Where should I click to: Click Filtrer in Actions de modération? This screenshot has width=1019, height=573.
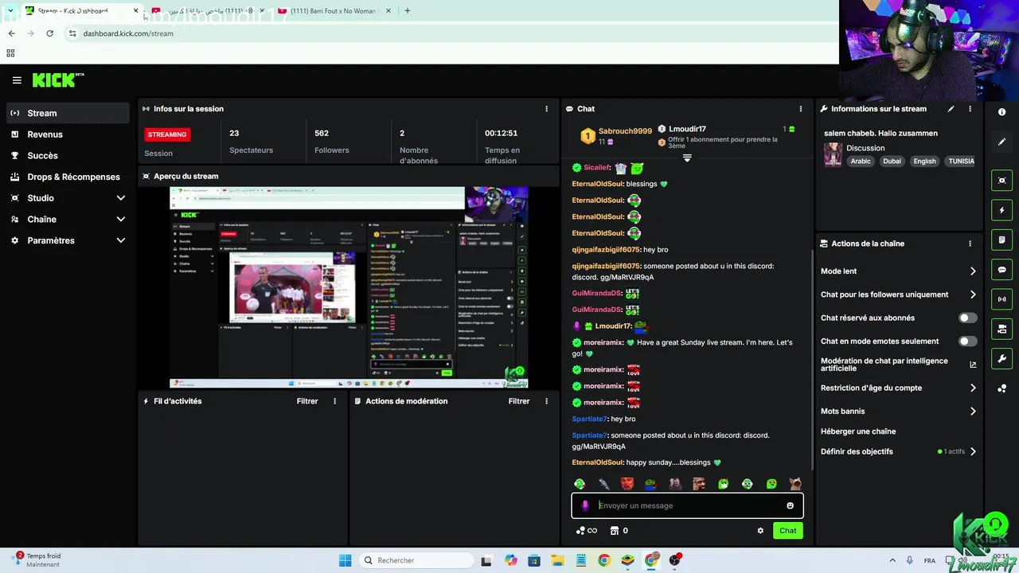click(x=519, y=401)
